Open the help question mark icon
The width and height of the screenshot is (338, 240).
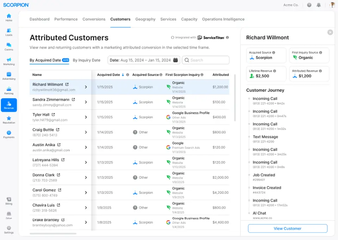pyautogui.click(x=309, y=5)
